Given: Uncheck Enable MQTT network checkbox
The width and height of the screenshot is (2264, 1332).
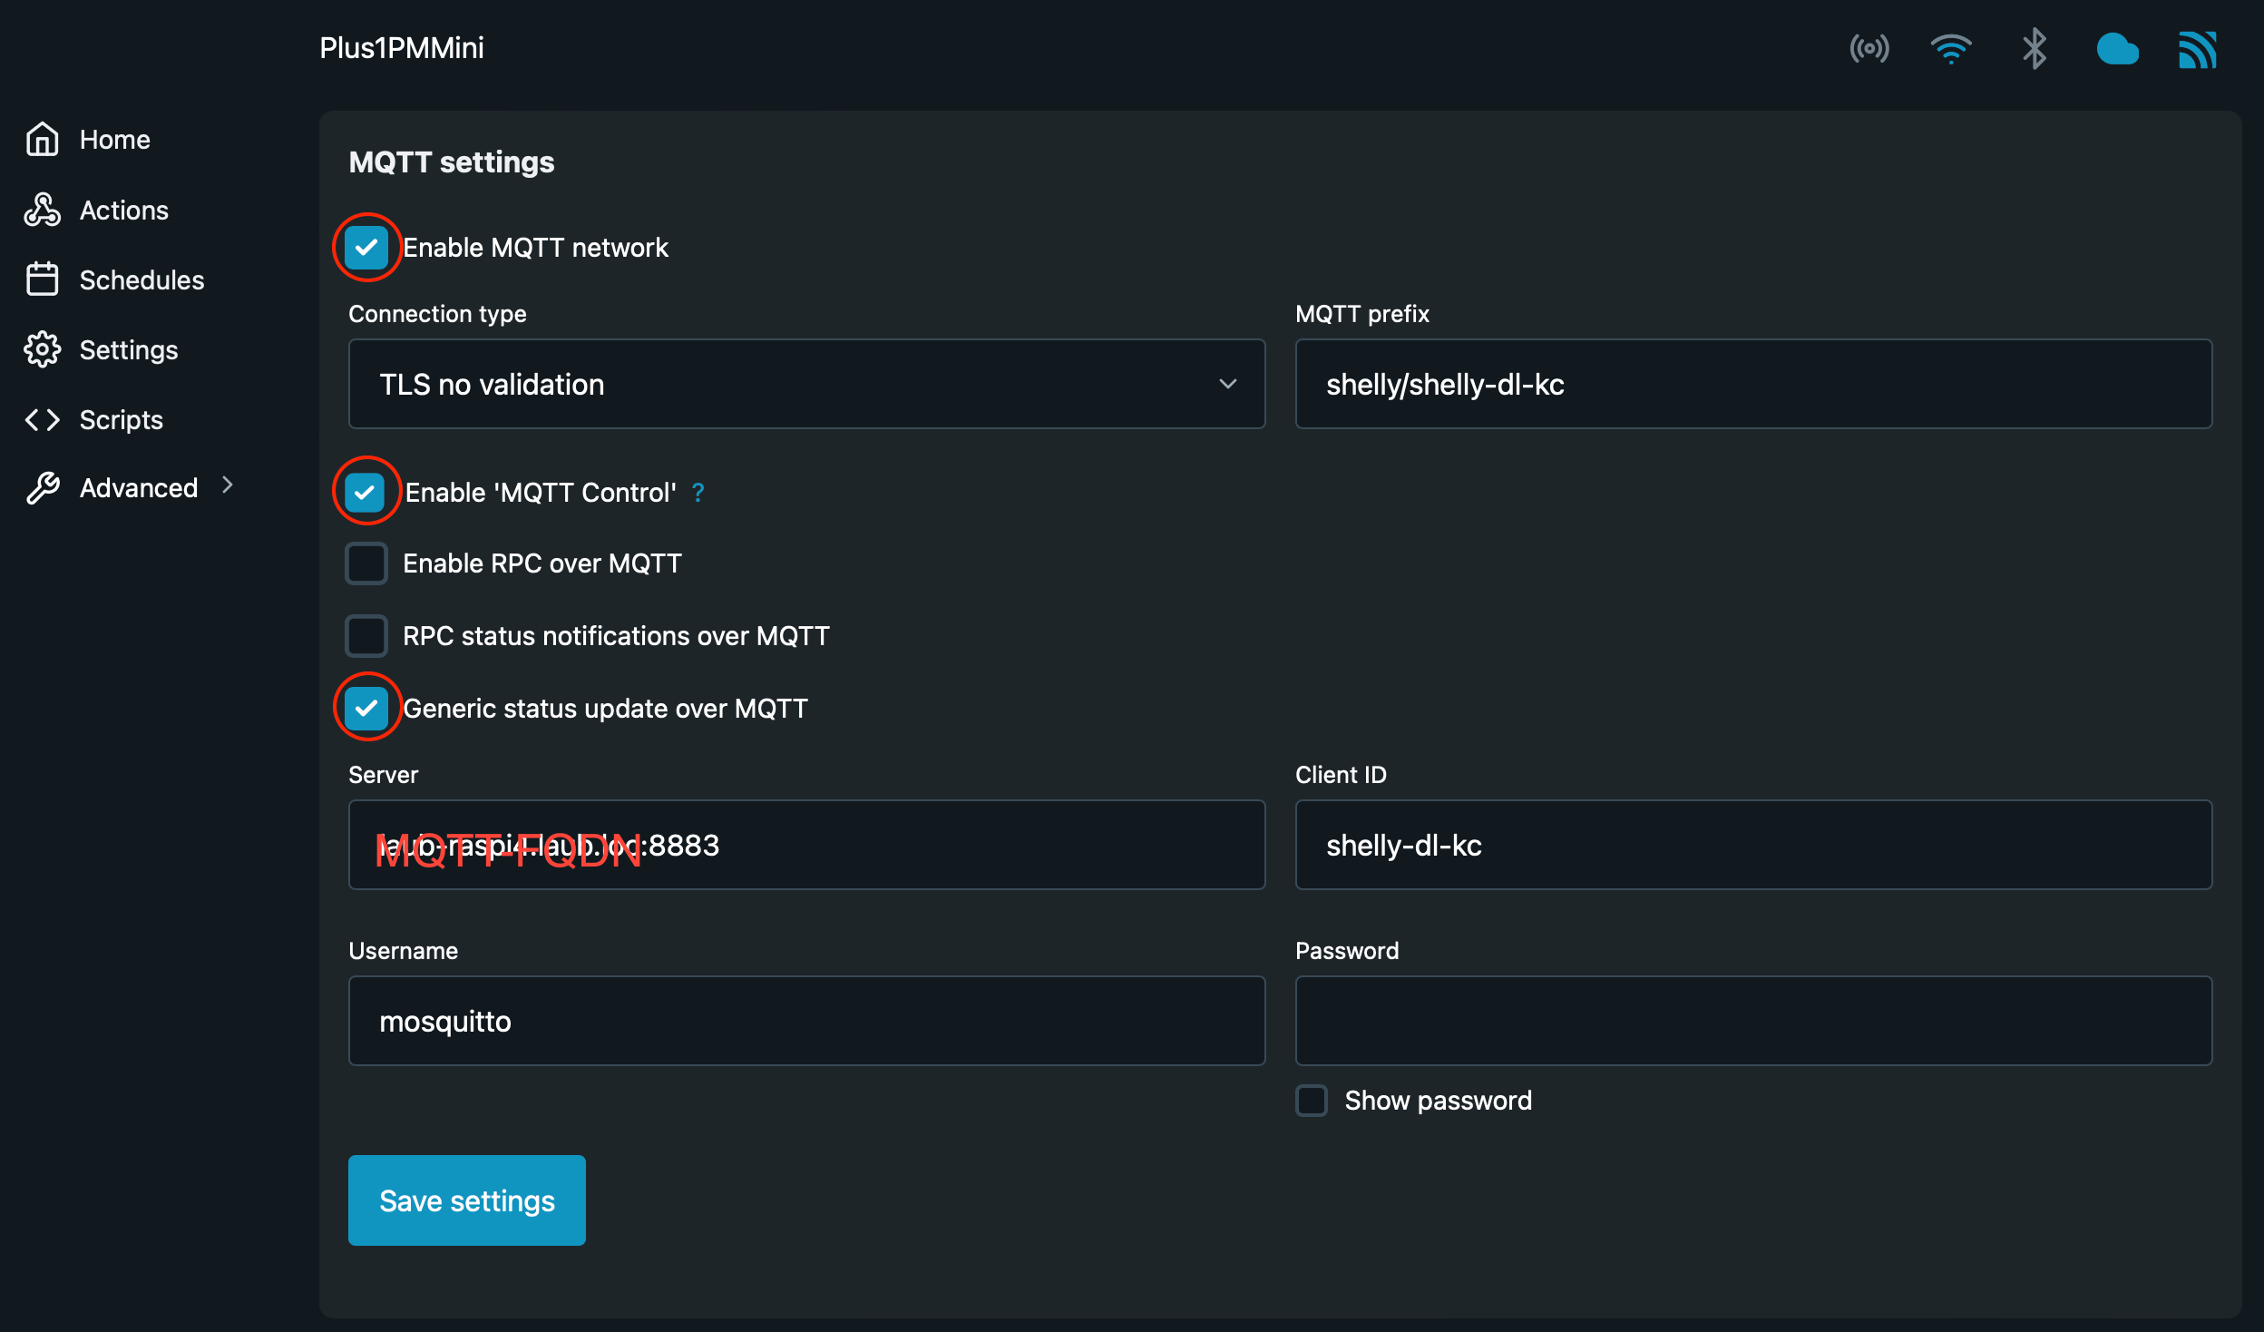Looking at the screenshot, I should 366,248.
